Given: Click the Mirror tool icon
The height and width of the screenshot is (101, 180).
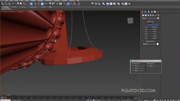Looking at the screenshot, I should [x=96, y=4].
